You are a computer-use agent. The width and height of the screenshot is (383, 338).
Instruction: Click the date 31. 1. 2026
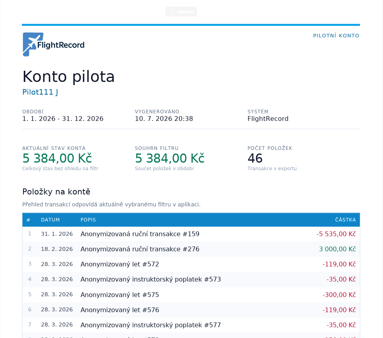[x=57, y=234]
